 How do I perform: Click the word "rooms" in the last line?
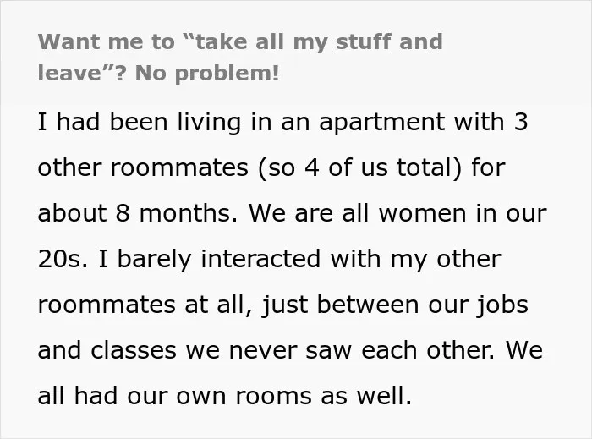click(x=274, y=397)
